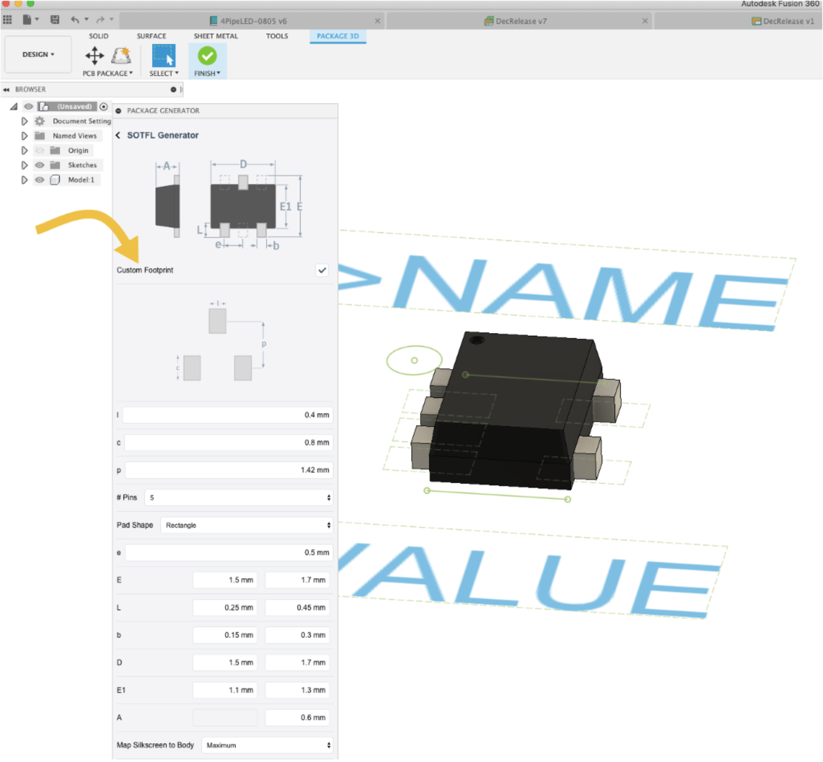
Task: Switch to the 4PipeLED-0805 v6 document tab
Action: [x=253, y=21]
